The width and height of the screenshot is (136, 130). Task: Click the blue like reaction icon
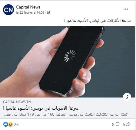tap(6, 124)
